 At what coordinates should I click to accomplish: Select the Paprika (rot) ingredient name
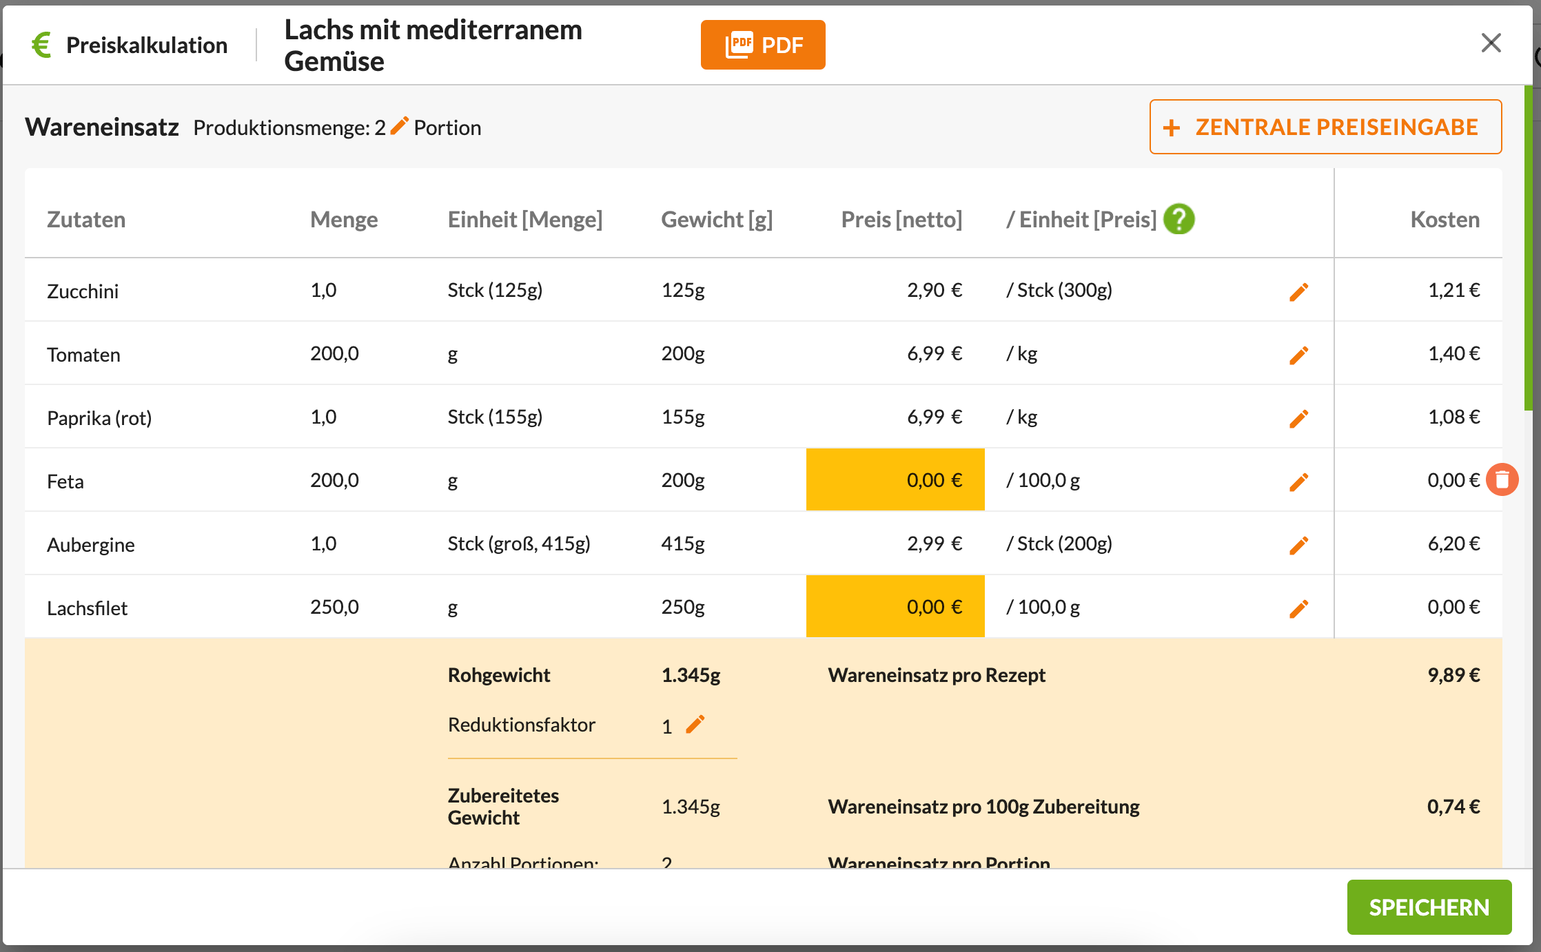[99, 417]
